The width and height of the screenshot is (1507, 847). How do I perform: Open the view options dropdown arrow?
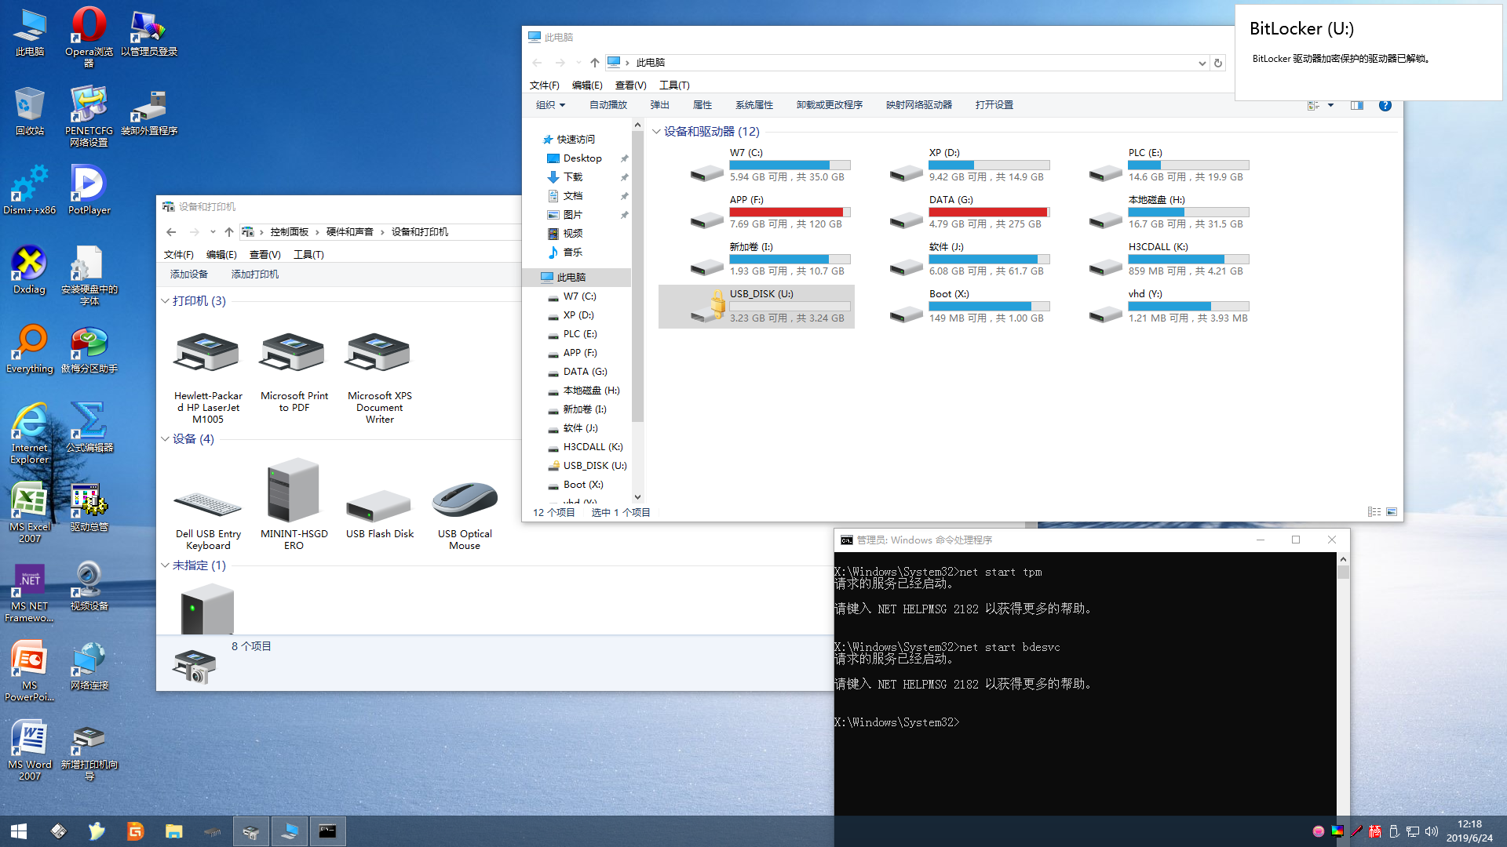coord(1330,105)
